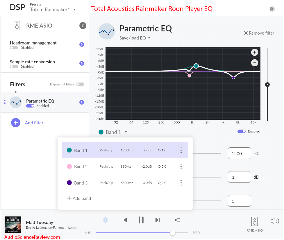Zoom out EQ graph with minus button
The width and height of the screenshot is (284, 240).
point(254,63)
